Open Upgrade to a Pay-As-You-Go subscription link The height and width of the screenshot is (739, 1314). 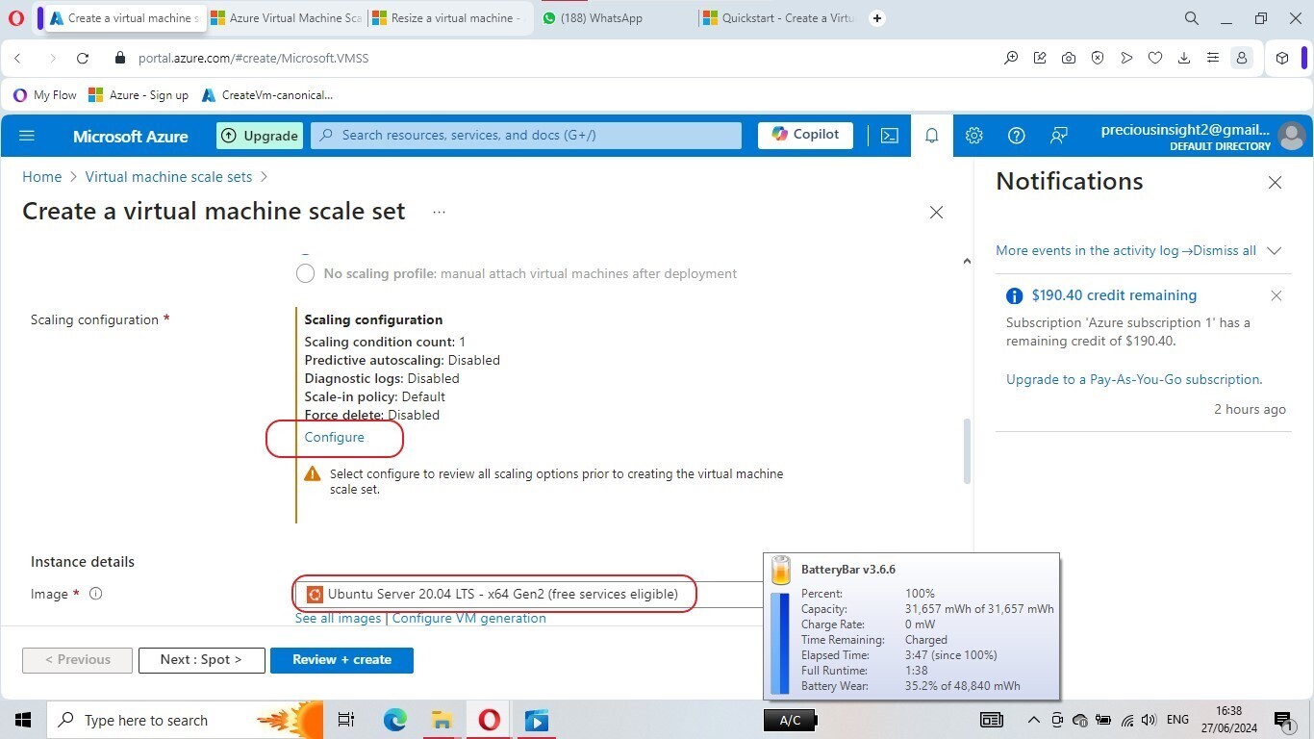(1134, 379)
